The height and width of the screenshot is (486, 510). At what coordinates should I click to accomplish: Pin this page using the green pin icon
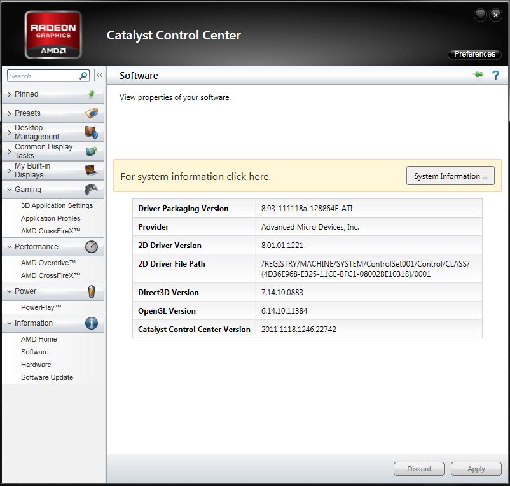pyautogui.click(x=478, y=75)
